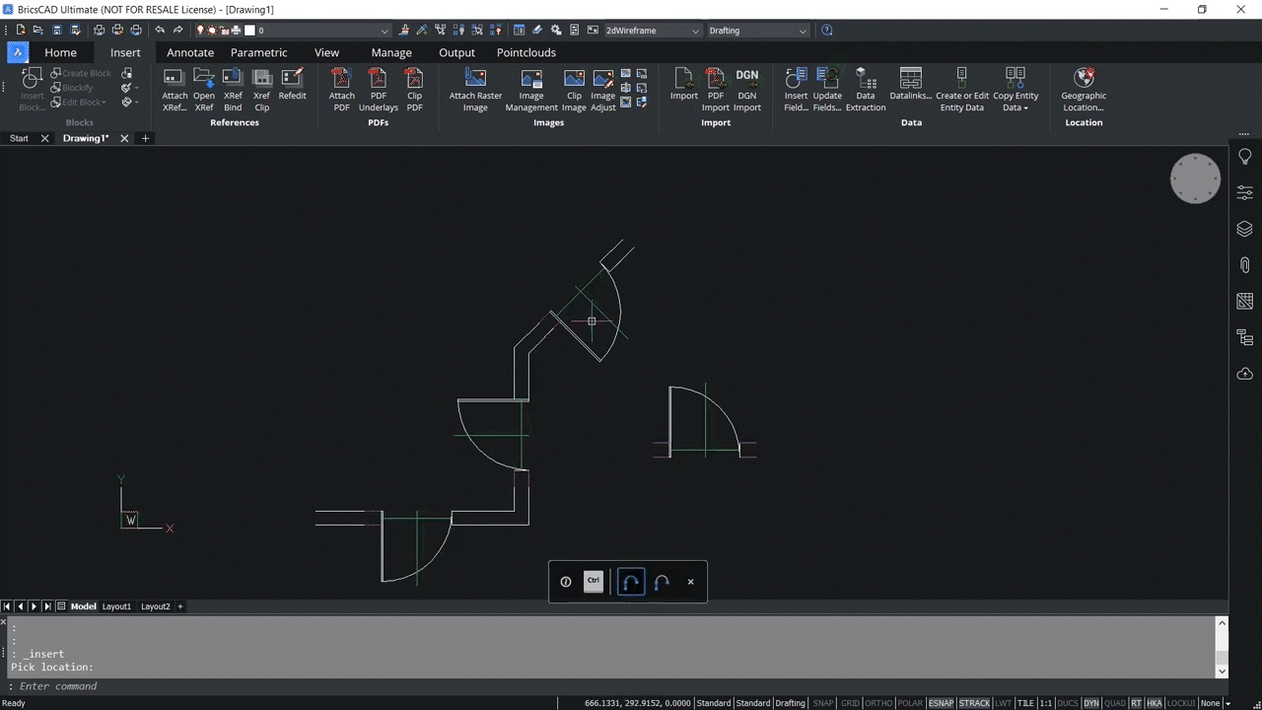Disable ESNAP in the status bar
The image size is (1262, 710).
[942, 703]
